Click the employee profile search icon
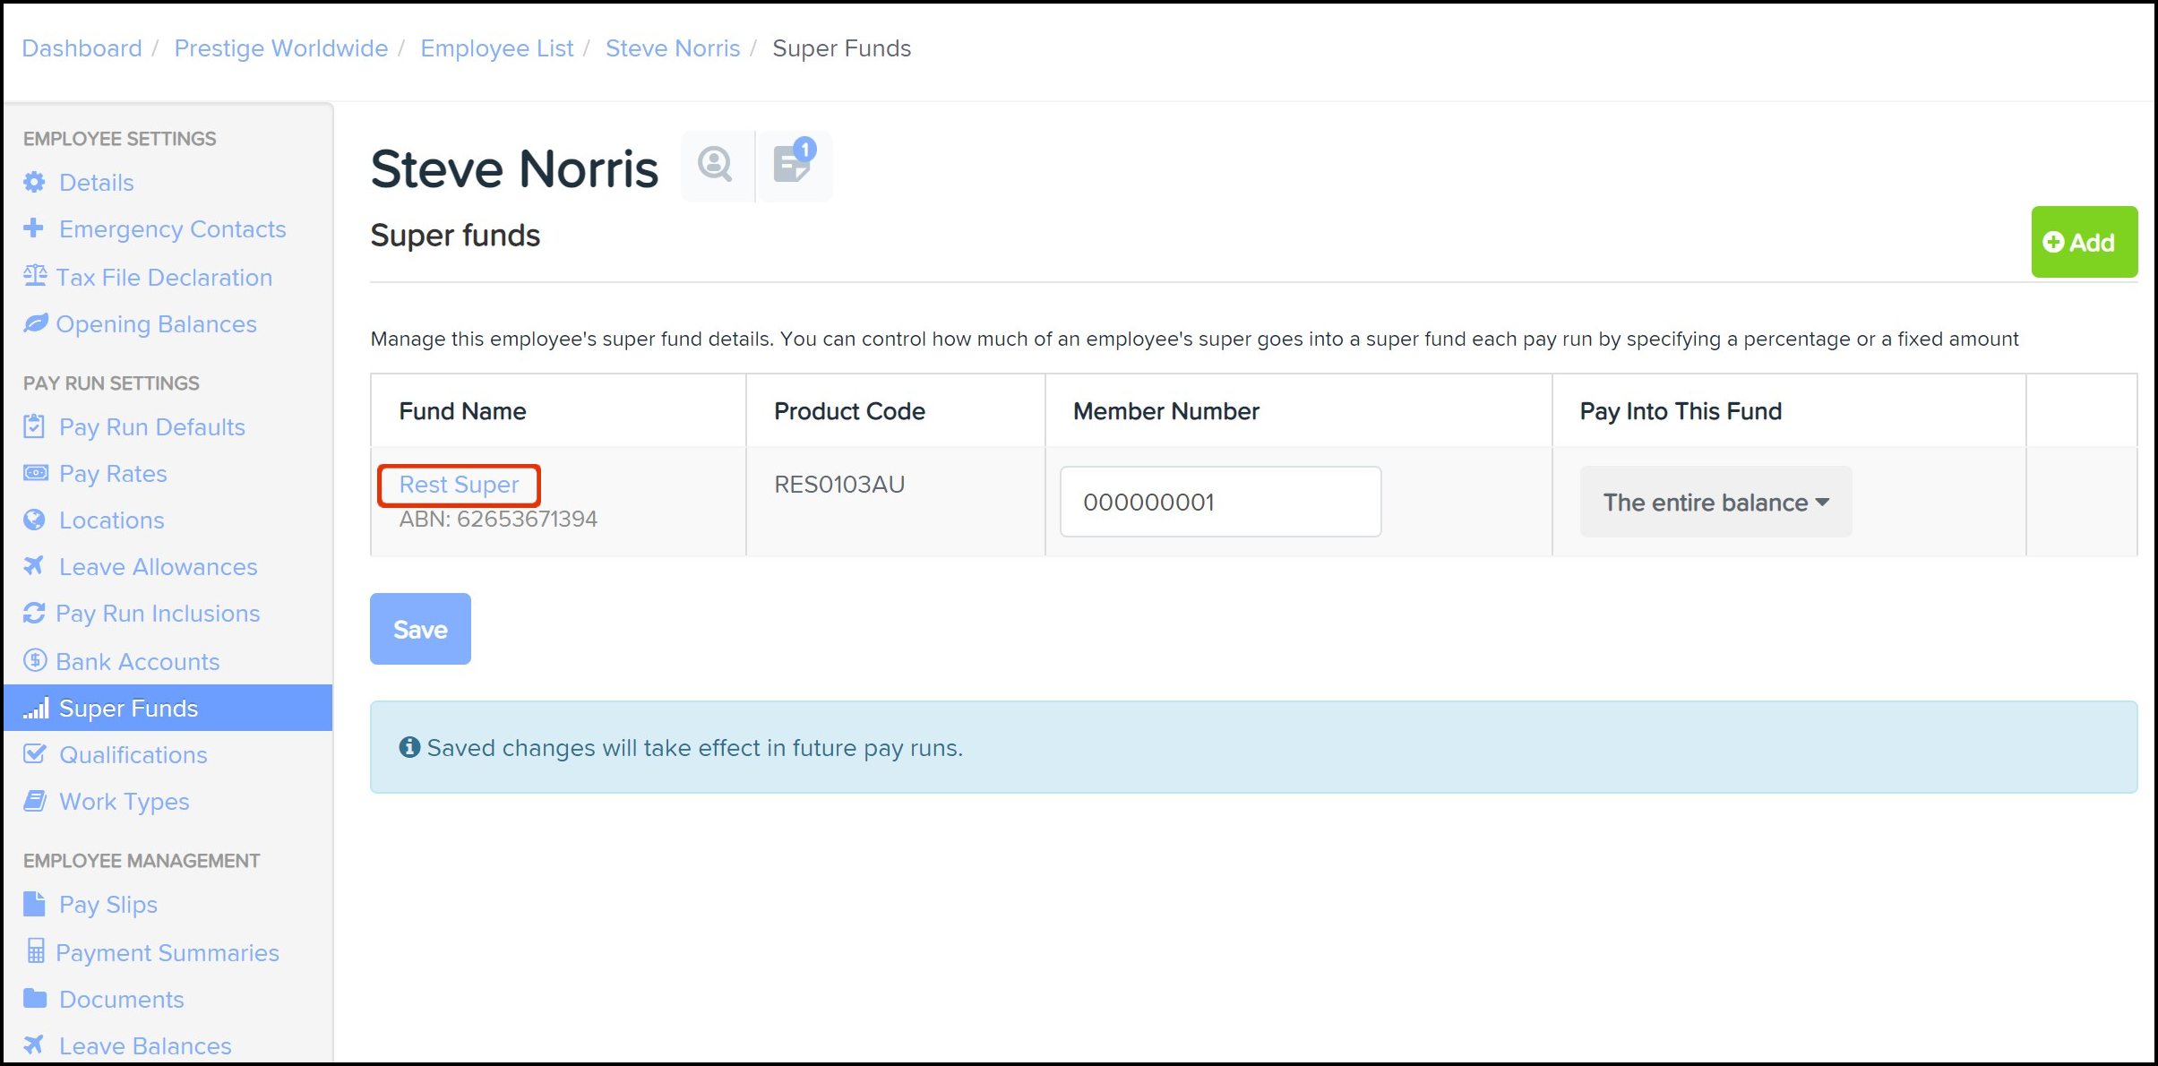Viewport: 2158px width, 1066px height. pos(715,165)
